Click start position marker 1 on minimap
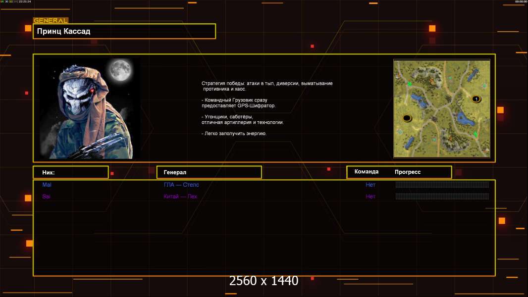The width and height of the screenshot is (528, 297). click(x=476, y=99)
